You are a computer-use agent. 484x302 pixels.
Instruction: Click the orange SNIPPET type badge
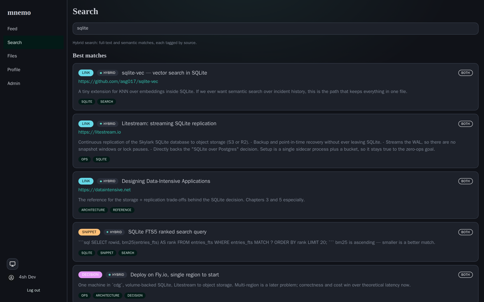[89, 232]
